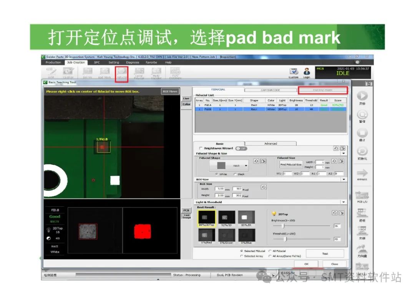Select the 85%/IR result thumbnail
The image size is (415, 294).
point(246,219)
